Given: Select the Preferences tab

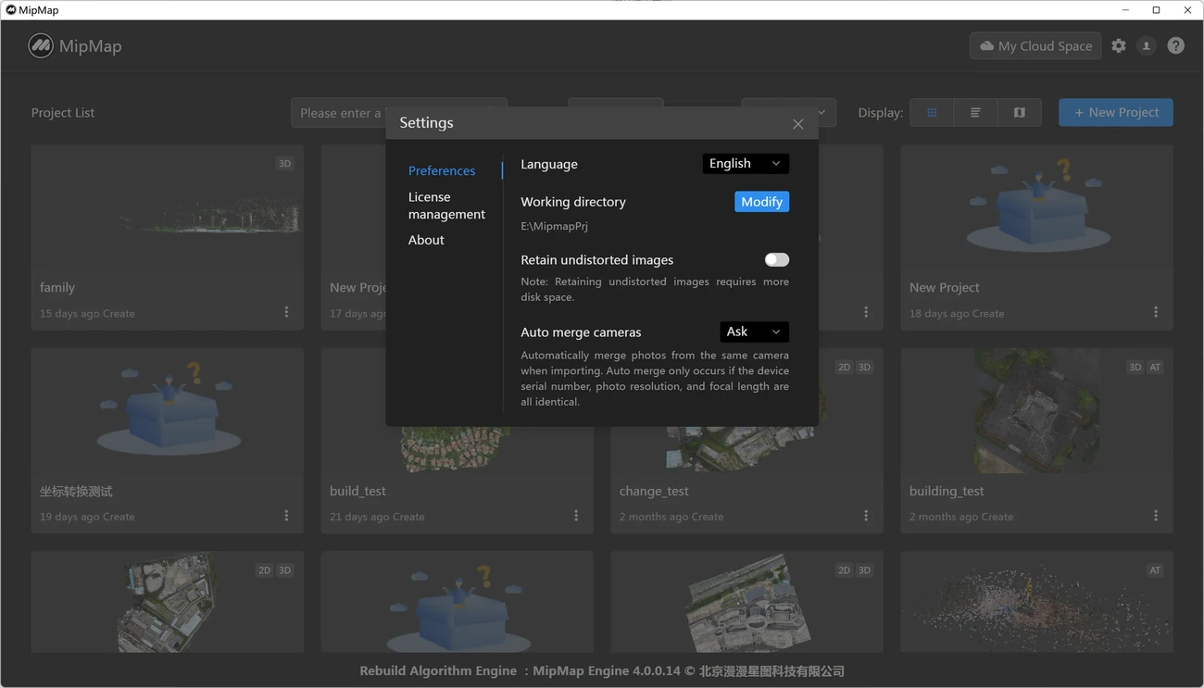Looking at the screenshot, I should pos(442,170).
